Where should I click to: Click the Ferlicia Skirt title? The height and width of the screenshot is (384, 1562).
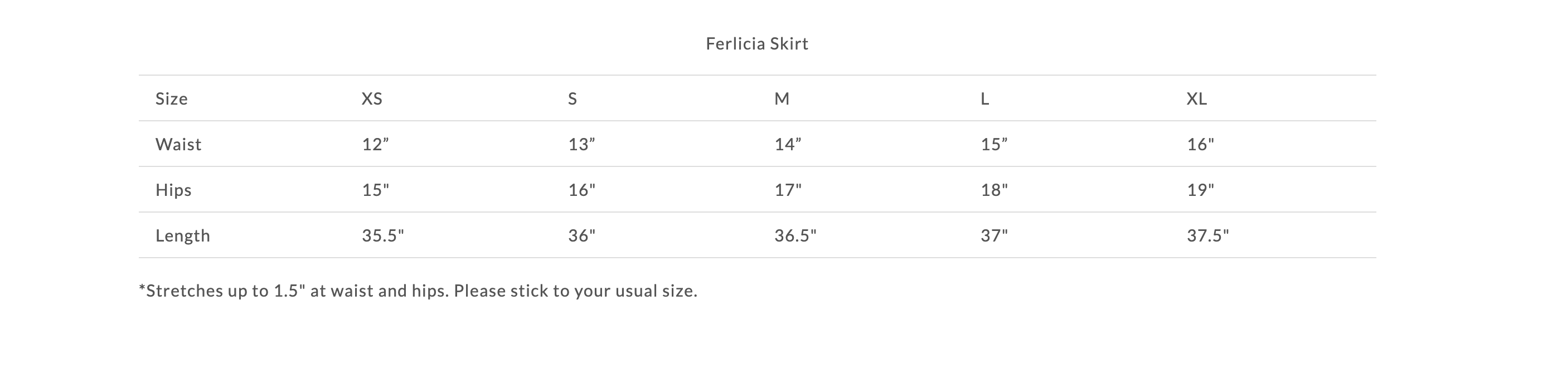[756, 43]
